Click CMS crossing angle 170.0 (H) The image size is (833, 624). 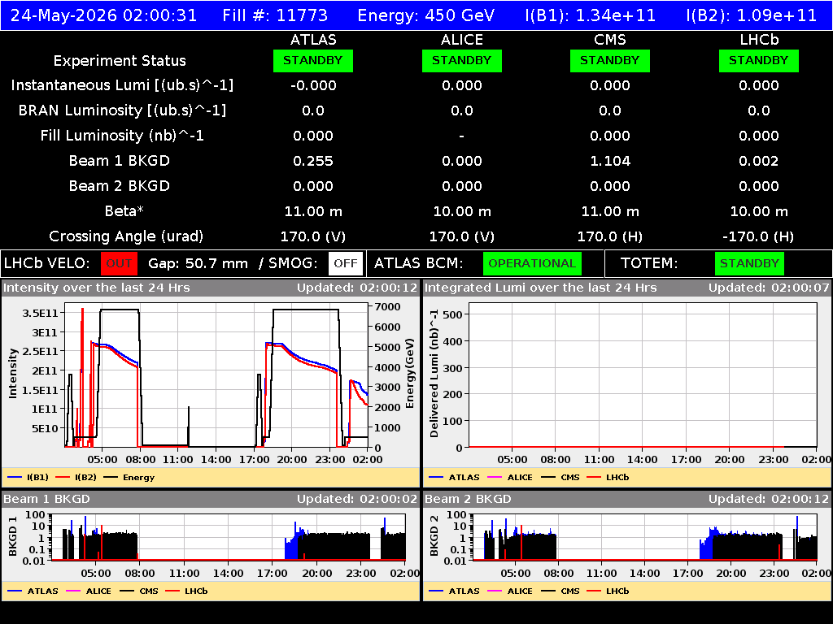tap(610, 236)
